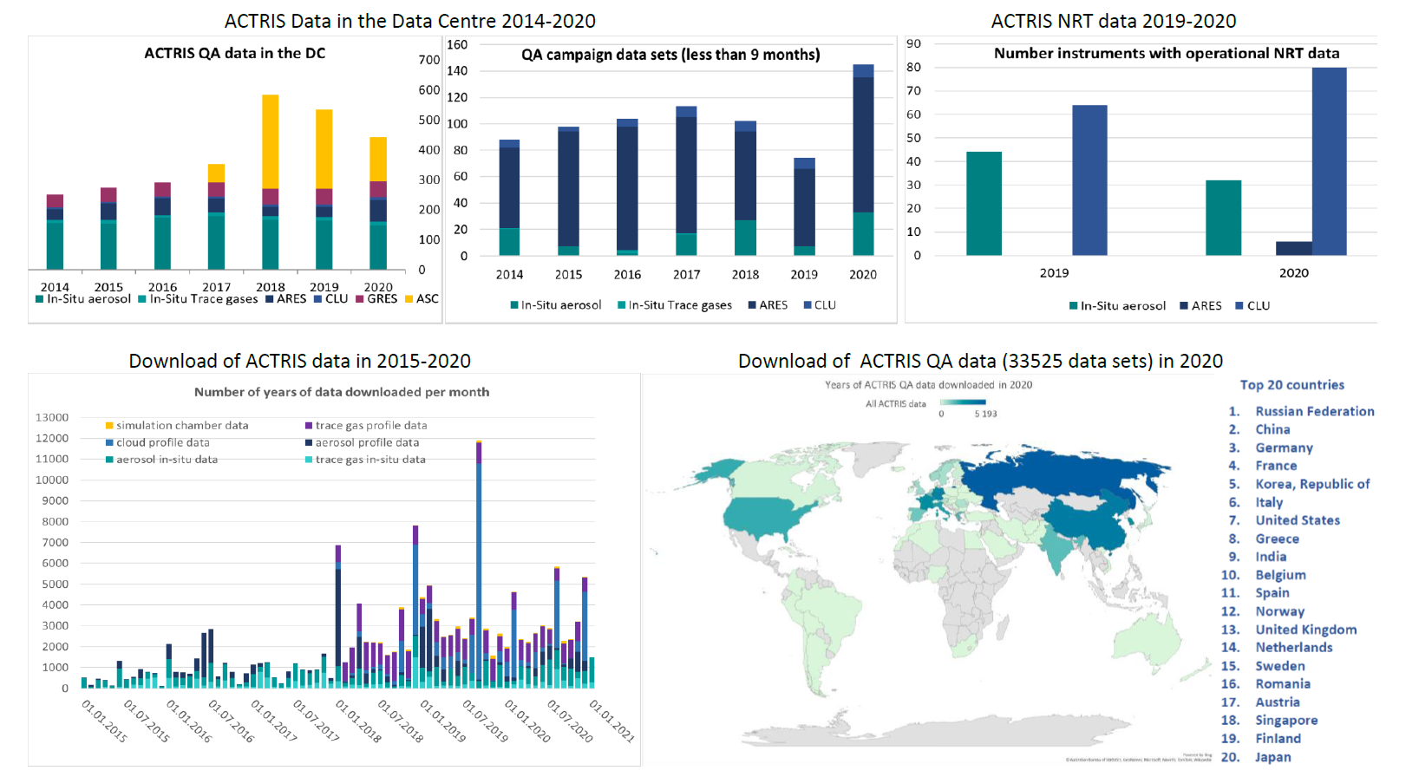Select 'Finland' in the country list

pyautogui.click(x=1278, y=739)
